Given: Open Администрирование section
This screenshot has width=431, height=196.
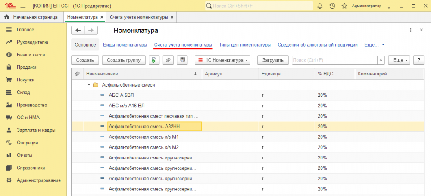Looking at the screenshot, I should 39,180.
